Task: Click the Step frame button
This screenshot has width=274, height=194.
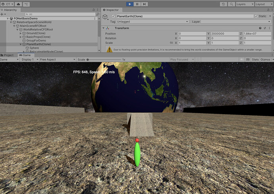Action: (145, 4)
